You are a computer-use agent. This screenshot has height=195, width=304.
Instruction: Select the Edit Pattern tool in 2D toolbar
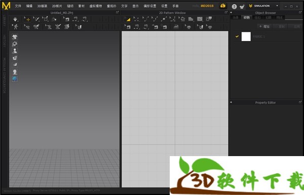pyautogui.click(x=136, y=19)
